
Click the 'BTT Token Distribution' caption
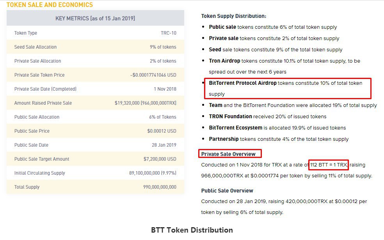192,230
